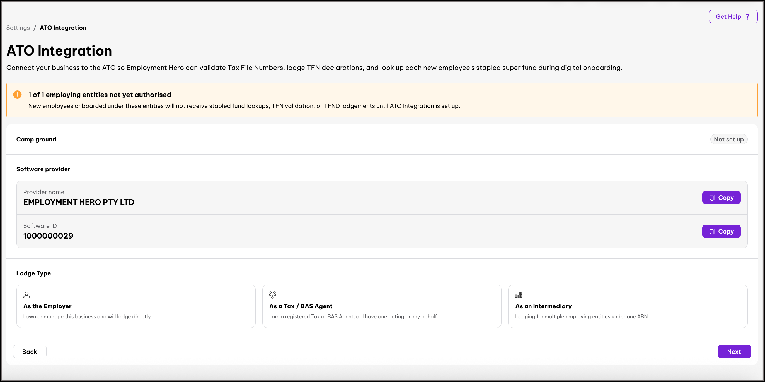The width and height of the screenshot is (765, 382).
Task: Click the ATO Integration breadcrumb item
Action: (63, 28)
